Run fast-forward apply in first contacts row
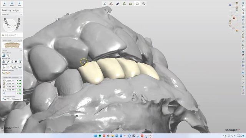Screen dimensions: 246x138 click(x=20, y=80)
